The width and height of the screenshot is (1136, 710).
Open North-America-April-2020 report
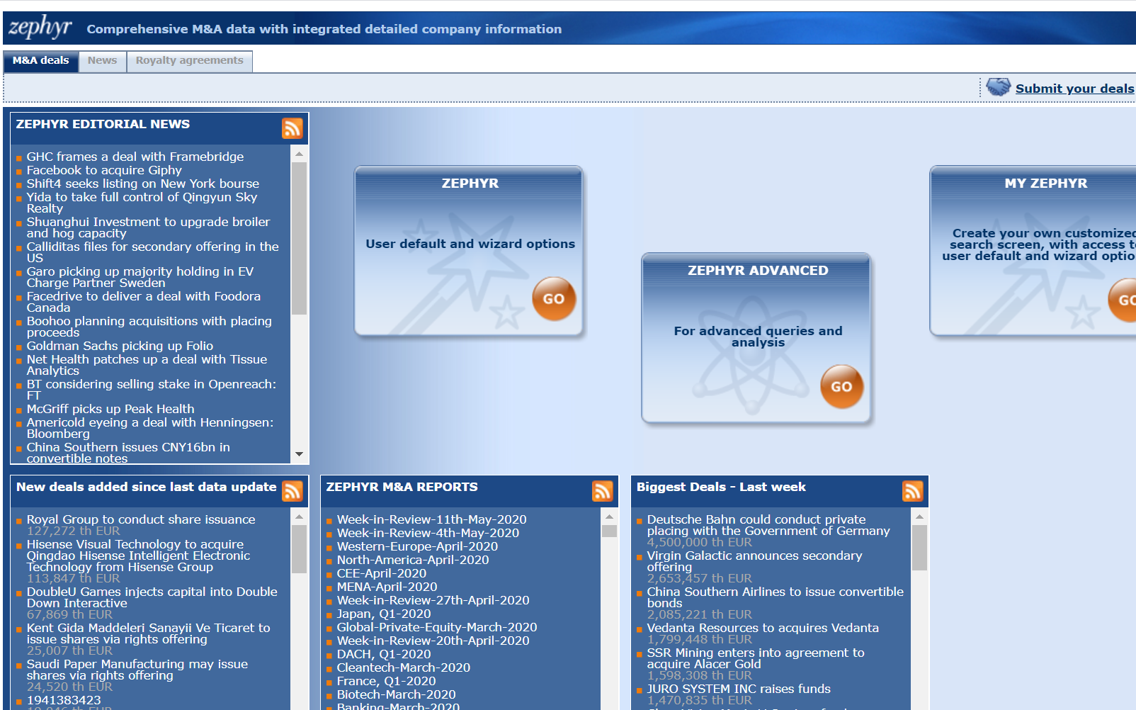(413, 560)
